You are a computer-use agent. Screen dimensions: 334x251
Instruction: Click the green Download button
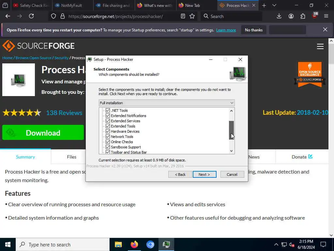tap(43, 133)
